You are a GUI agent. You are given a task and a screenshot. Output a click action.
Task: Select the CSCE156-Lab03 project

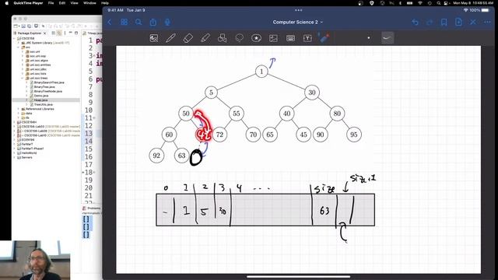(x=48, y=127)
